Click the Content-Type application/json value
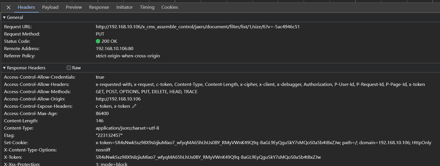This screenshot has height=166, width=440. (x=127, y=128)
